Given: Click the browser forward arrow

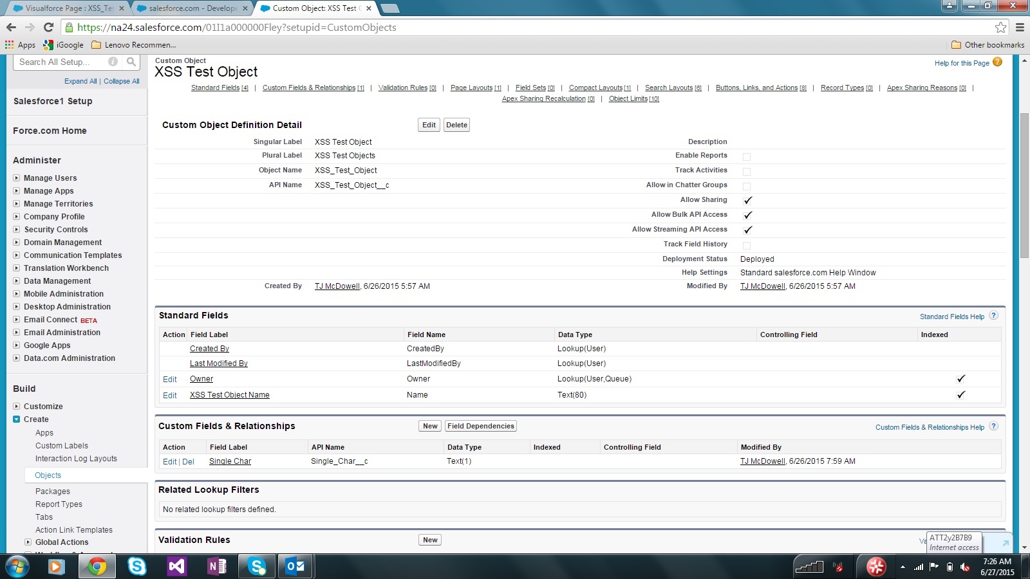Looking at the screenshot, I should pyautogui.click(x=30, y=27).
